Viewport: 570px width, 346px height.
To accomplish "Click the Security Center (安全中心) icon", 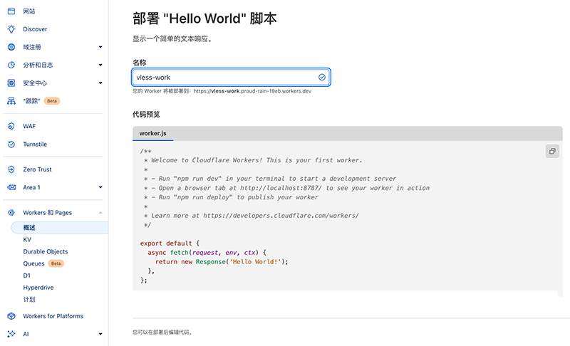I will [11, 83].
